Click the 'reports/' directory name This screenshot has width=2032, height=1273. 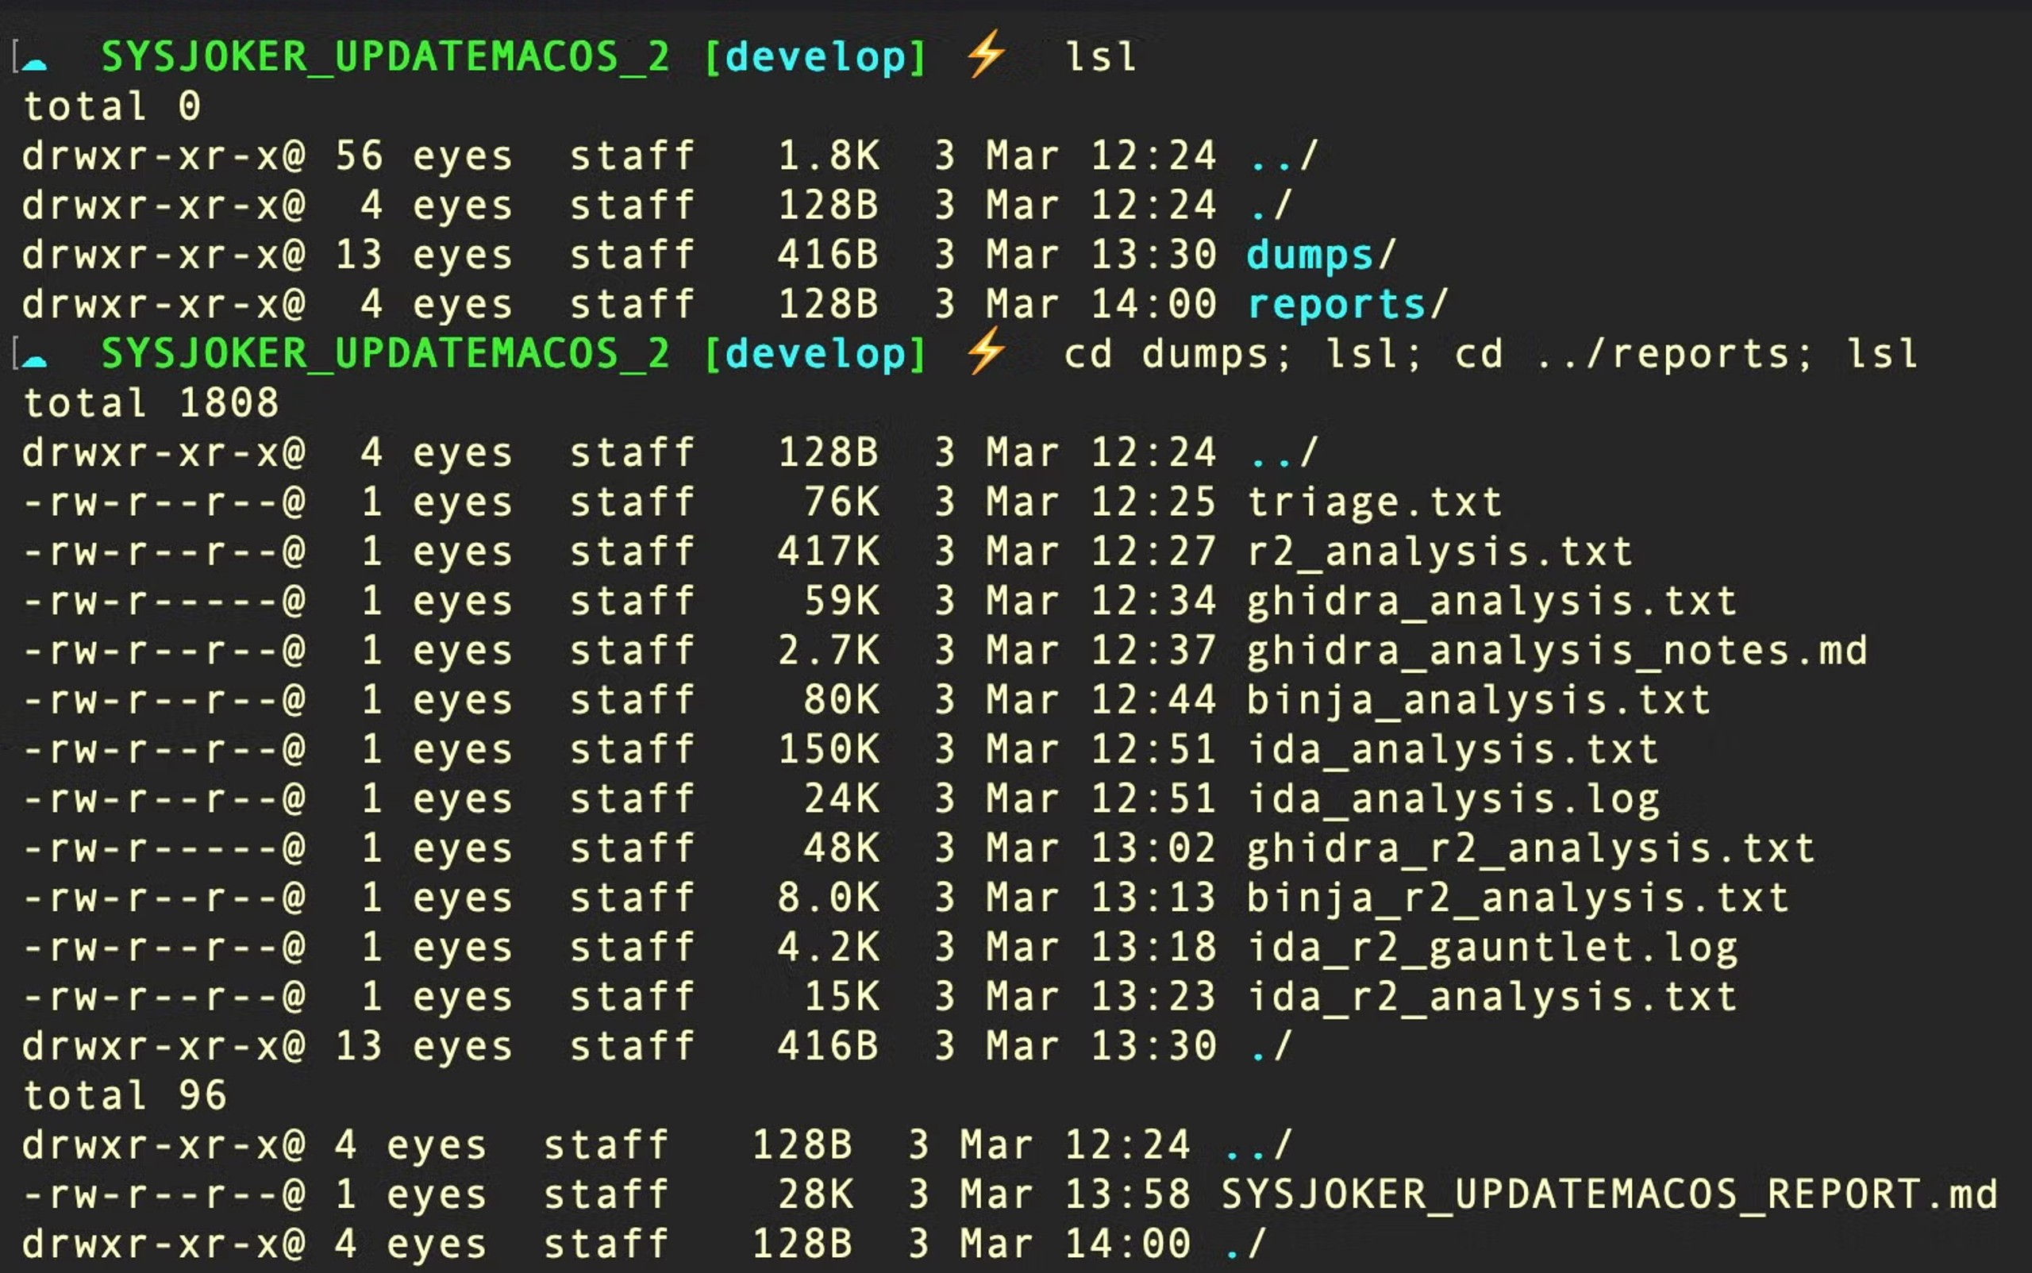1347,304
